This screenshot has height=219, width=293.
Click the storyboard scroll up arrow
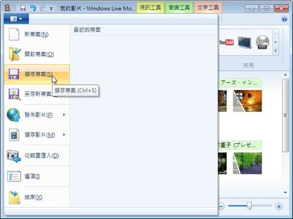pyautogui.click(x=285, y=75)
